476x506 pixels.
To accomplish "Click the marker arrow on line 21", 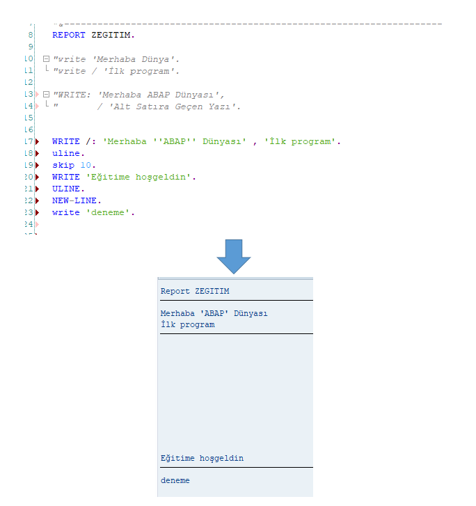I will [36, 189].
